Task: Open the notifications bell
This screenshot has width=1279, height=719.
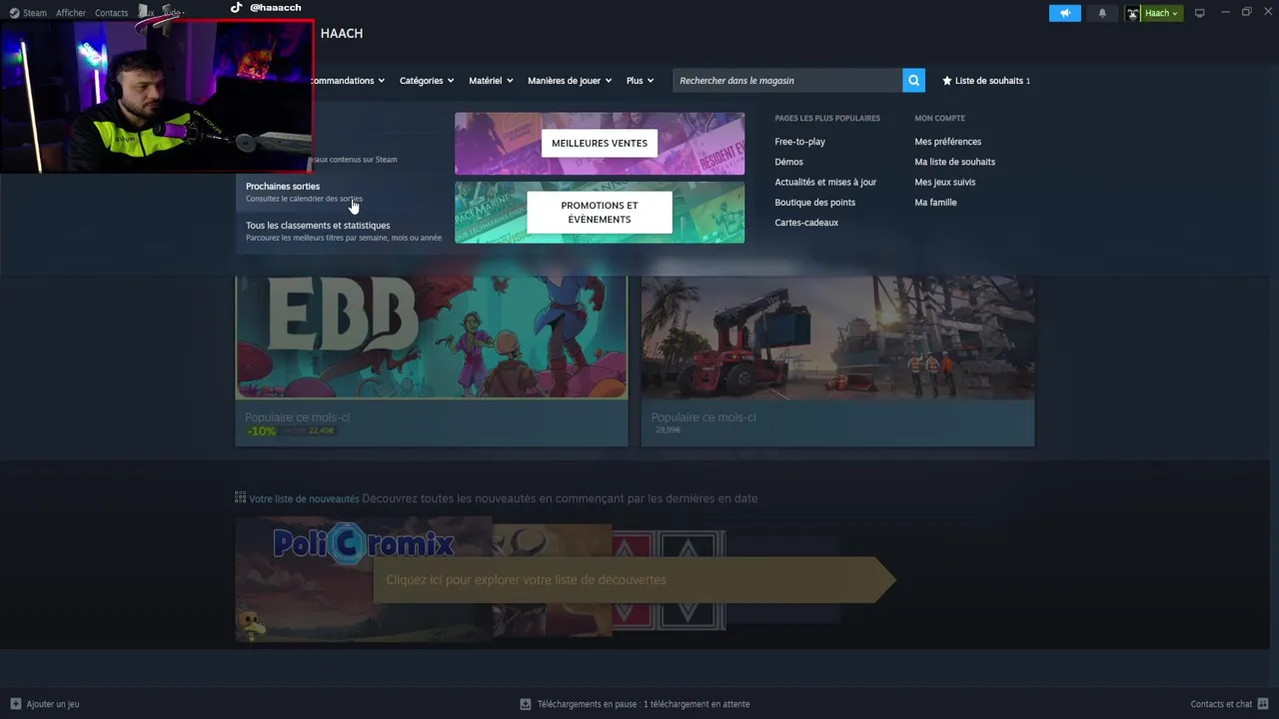Action: 1102,13
